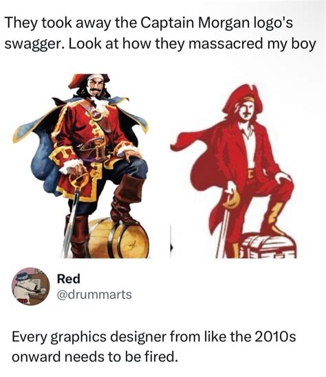Open the @drummarts handle link
The image size is (326, 377).
click(94, 295)
